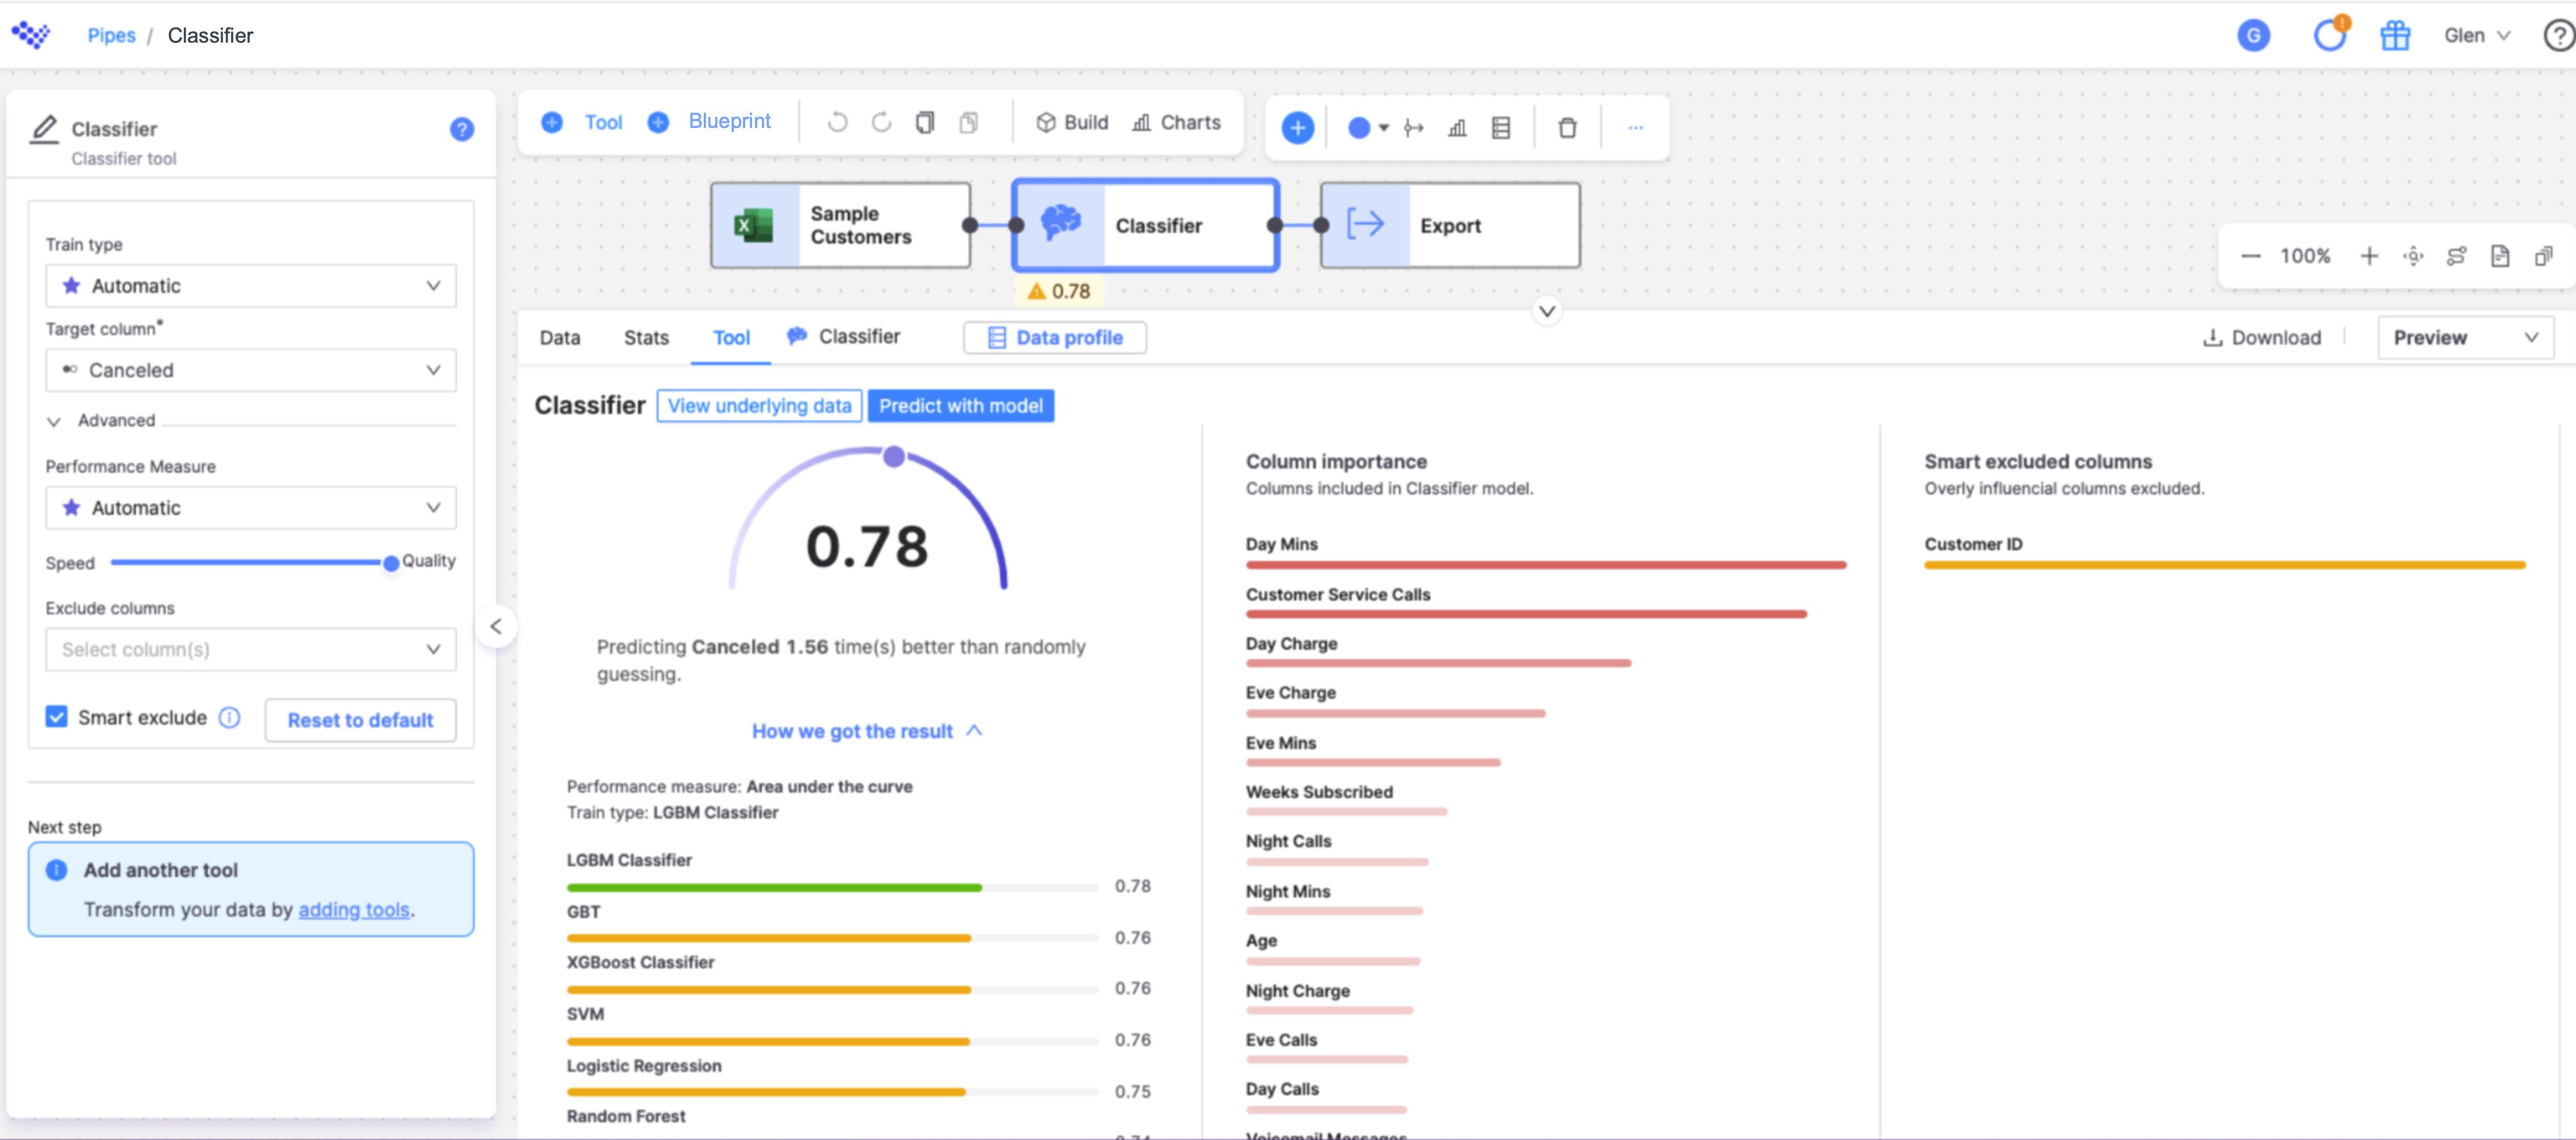Switch to the Stats tab
Image resolution: width=2576 pixels, height=1140 pixels.
point(646,337)
